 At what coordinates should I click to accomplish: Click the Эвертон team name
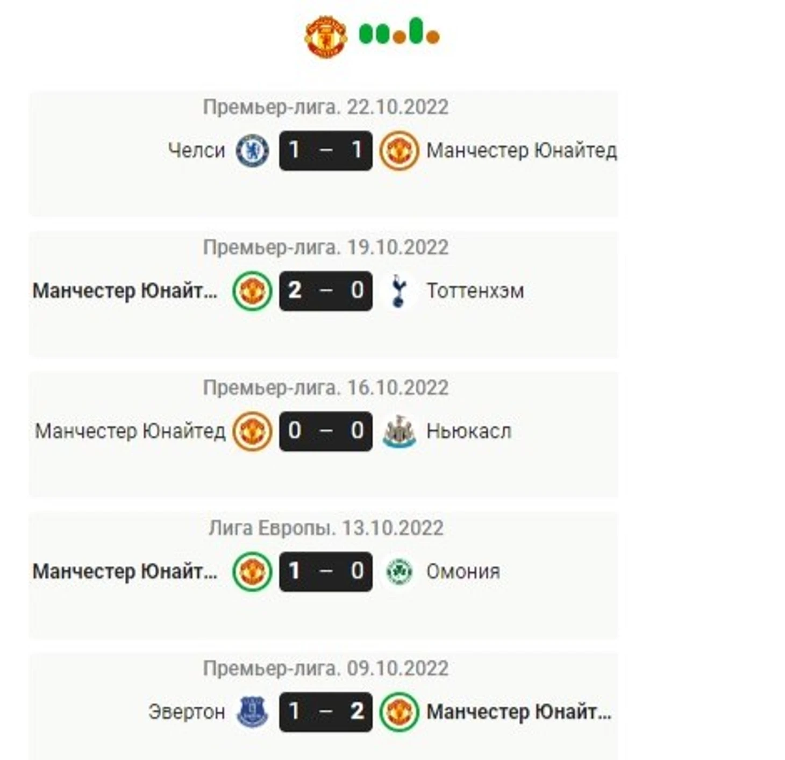tap(187, 712)
